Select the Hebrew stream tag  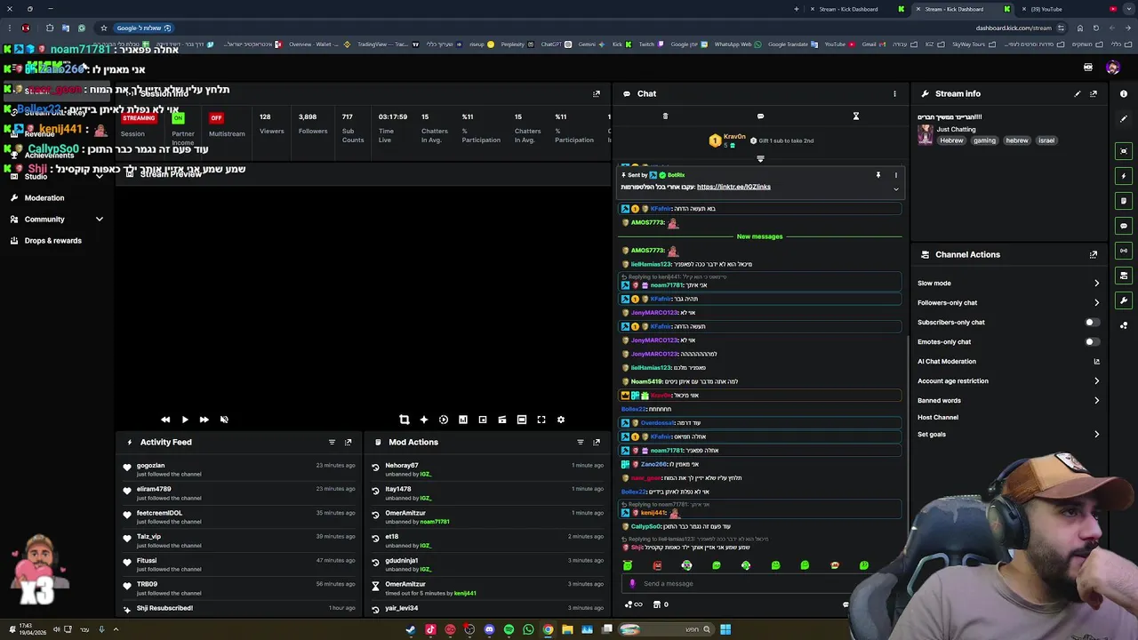(x=951, y=140)
